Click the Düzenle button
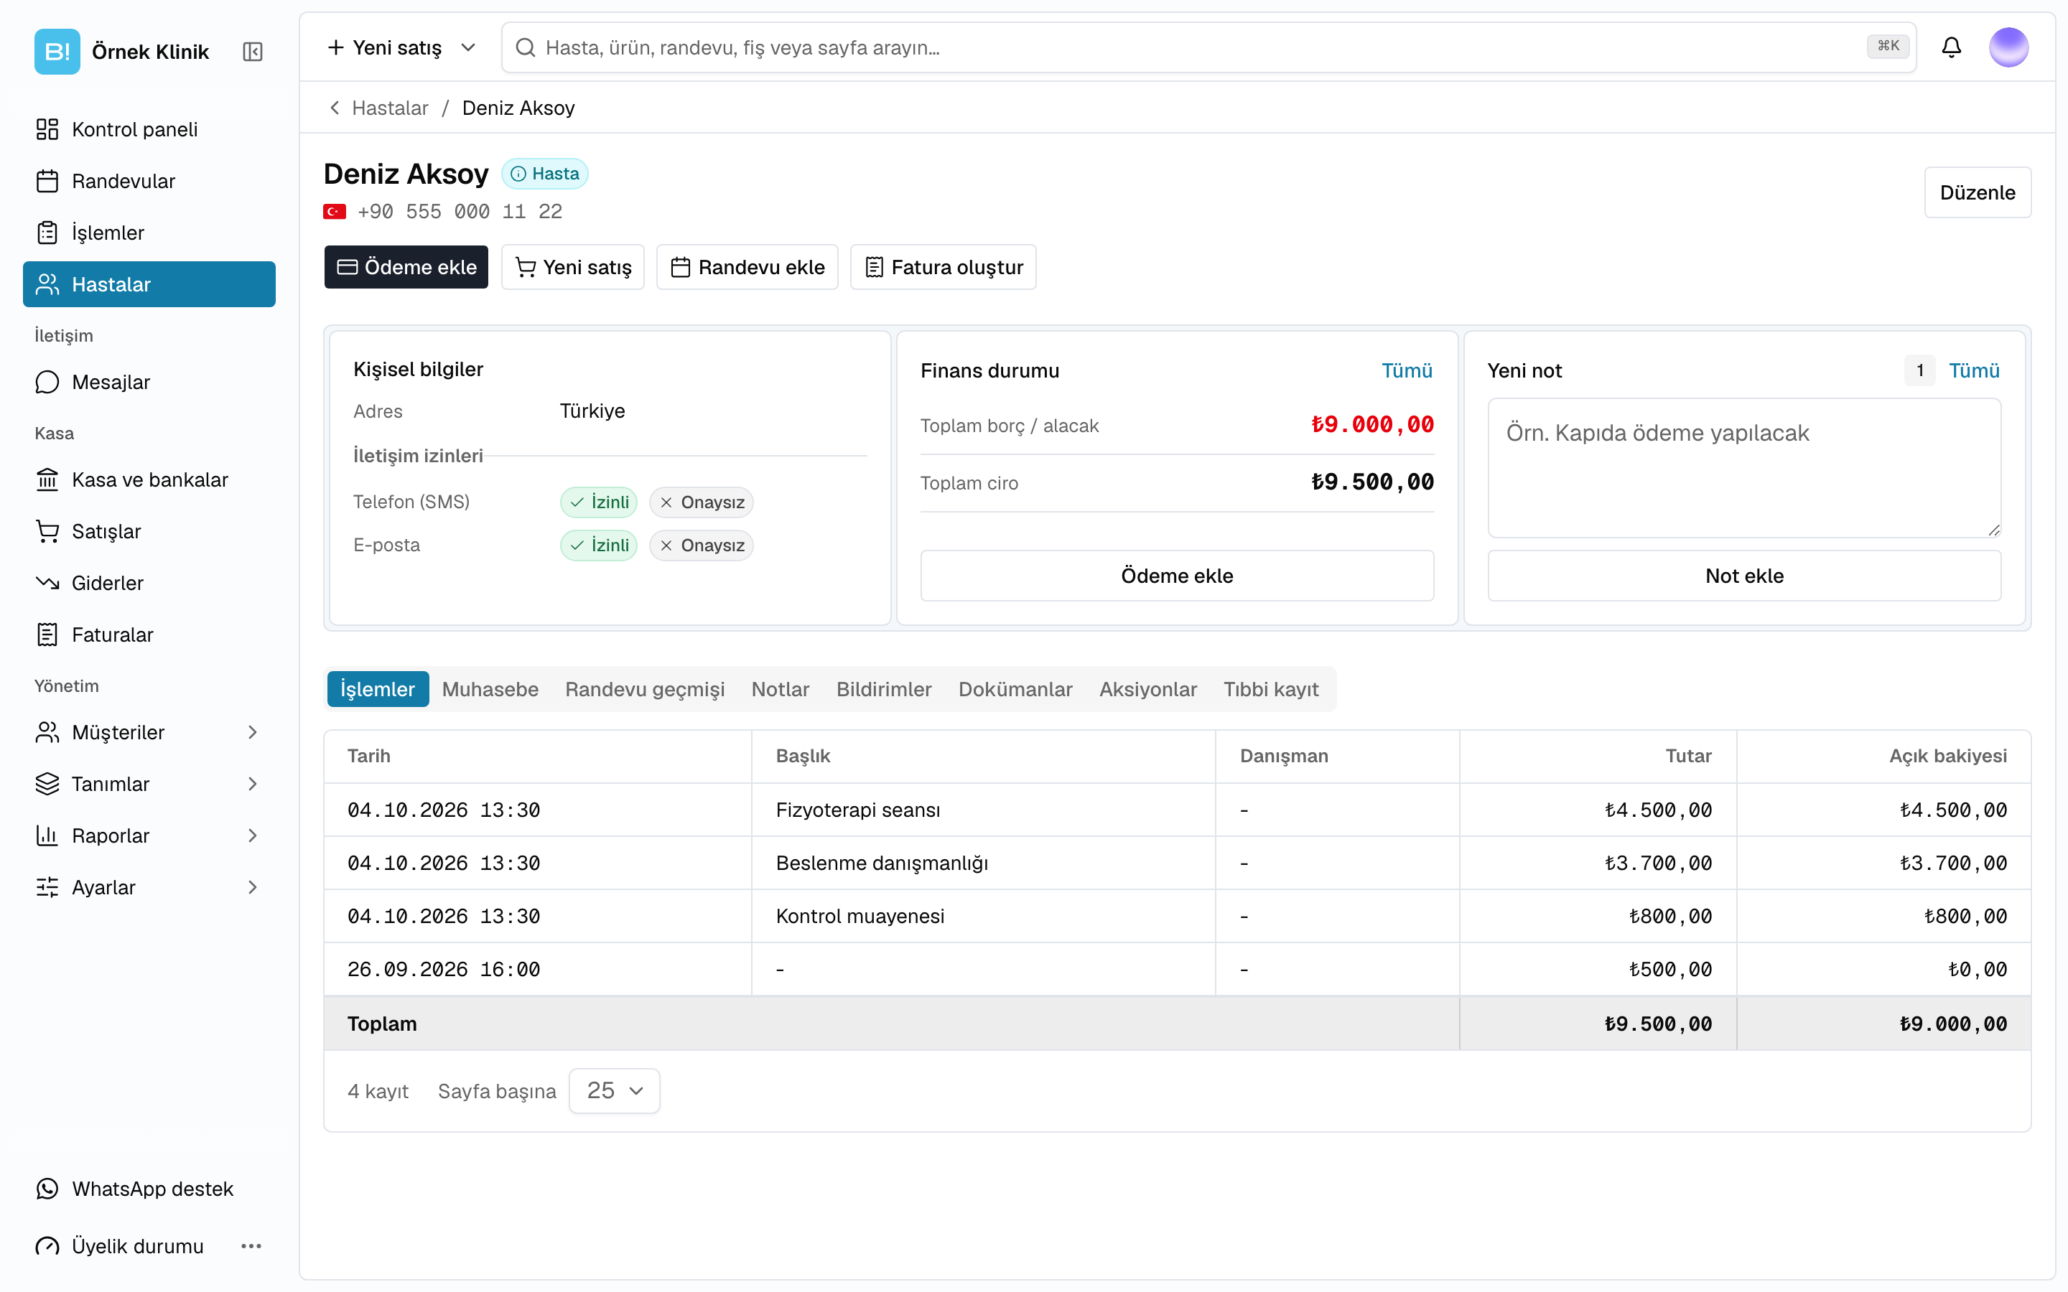This screenshot has width=2068, height=1292. [1977, 192]
